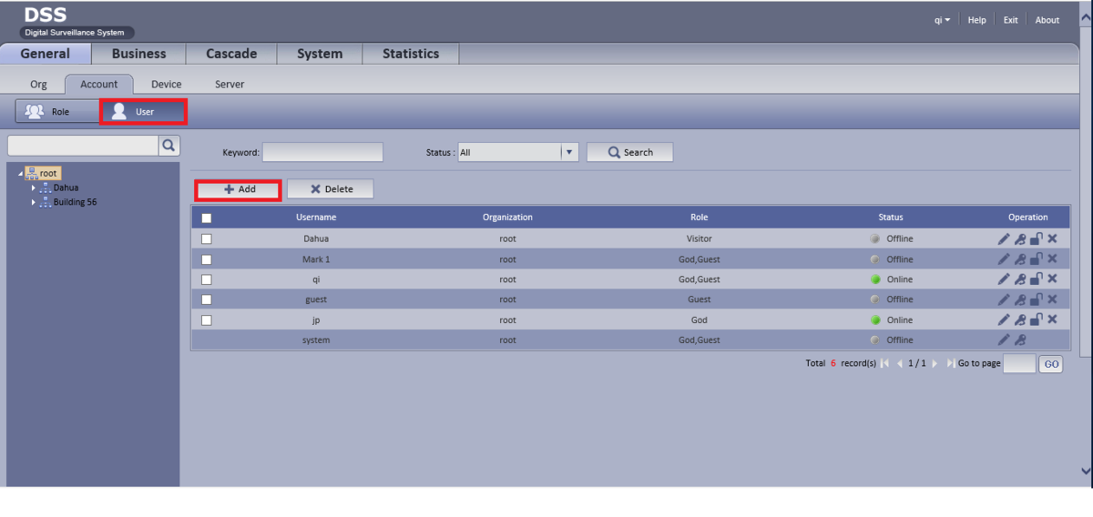
Task: Focus the Keyword input field
Action: tap(322, 152)
